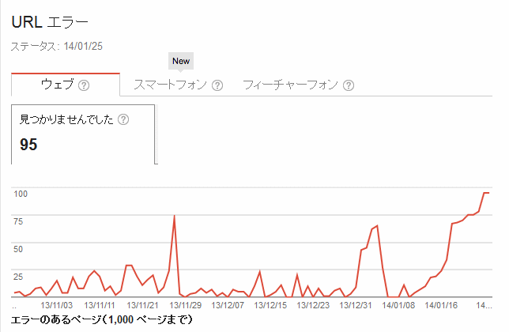Click the 95 error count number
This screenshot has width=509, height=332.
pyautogui.click(x=28, y=145)
